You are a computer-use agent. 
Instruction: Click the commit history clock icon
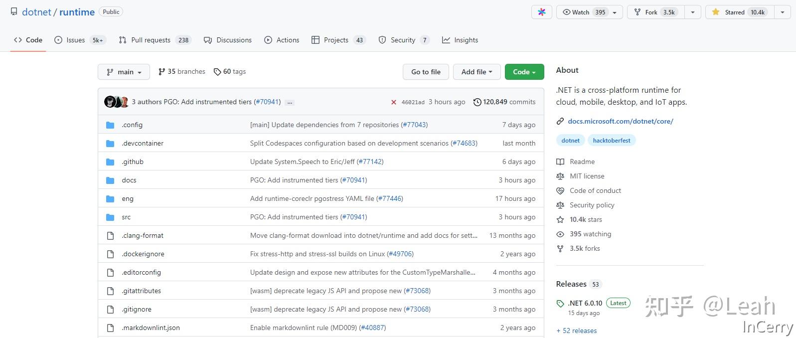pyautogui.click(x=477, y=102)
